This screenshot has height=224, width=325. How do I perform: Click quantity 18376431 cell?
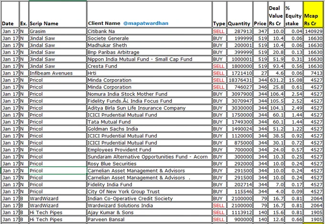(240, 80)
